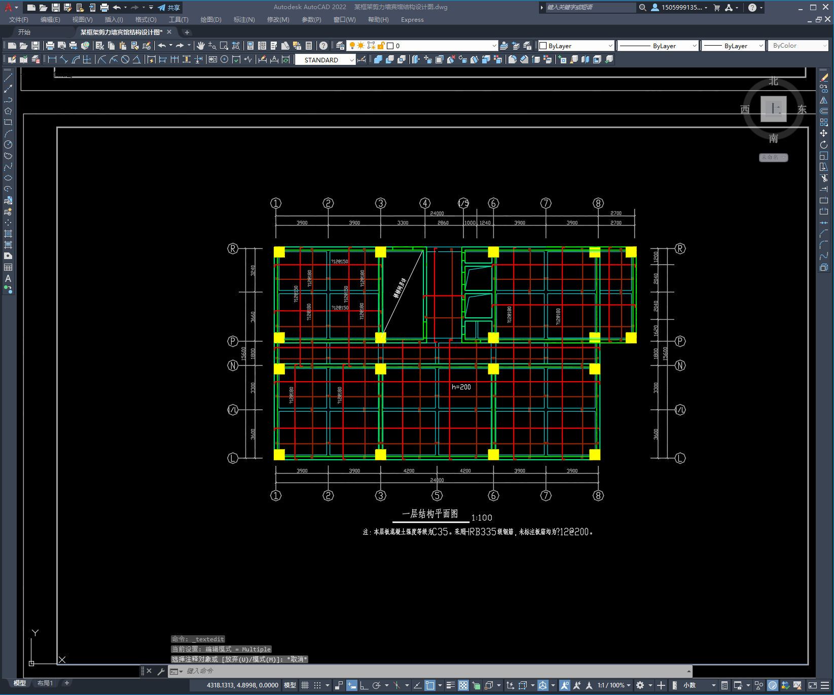Select the Aligned dimension tool

[64, 59]
